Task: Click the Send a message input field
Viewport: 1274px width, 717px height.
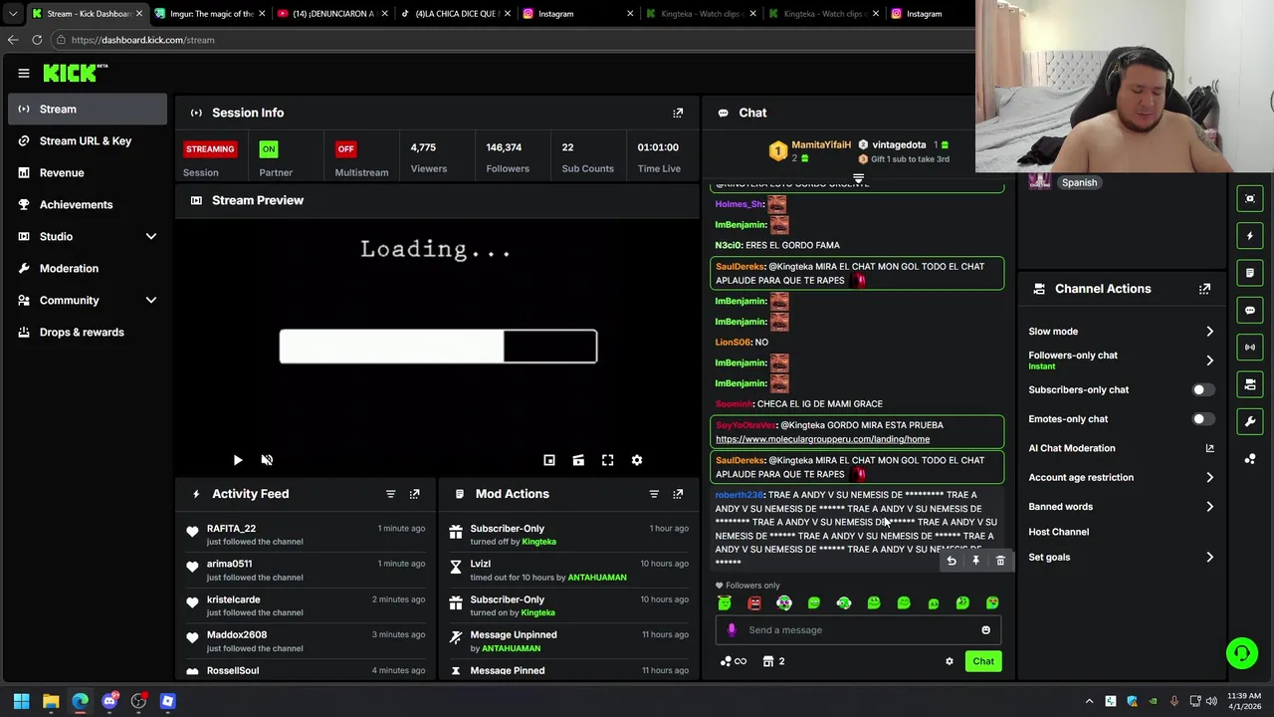Action: tap(856, 629)
